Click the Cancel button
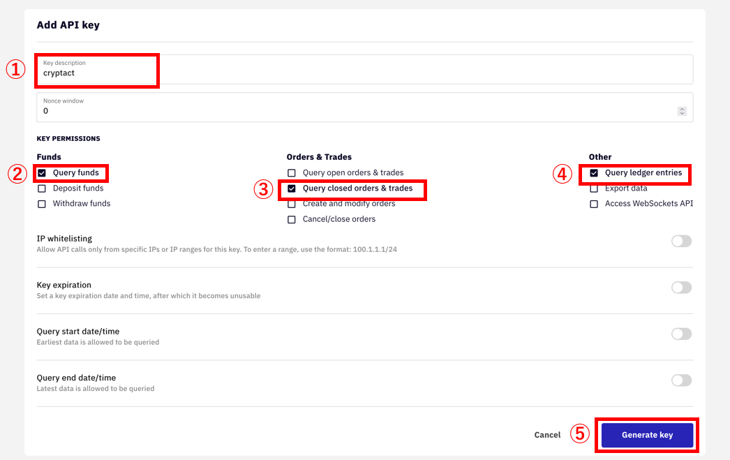The width and height of the screenshot is (730, 460). pyautogui.click(x=547, y=434)
